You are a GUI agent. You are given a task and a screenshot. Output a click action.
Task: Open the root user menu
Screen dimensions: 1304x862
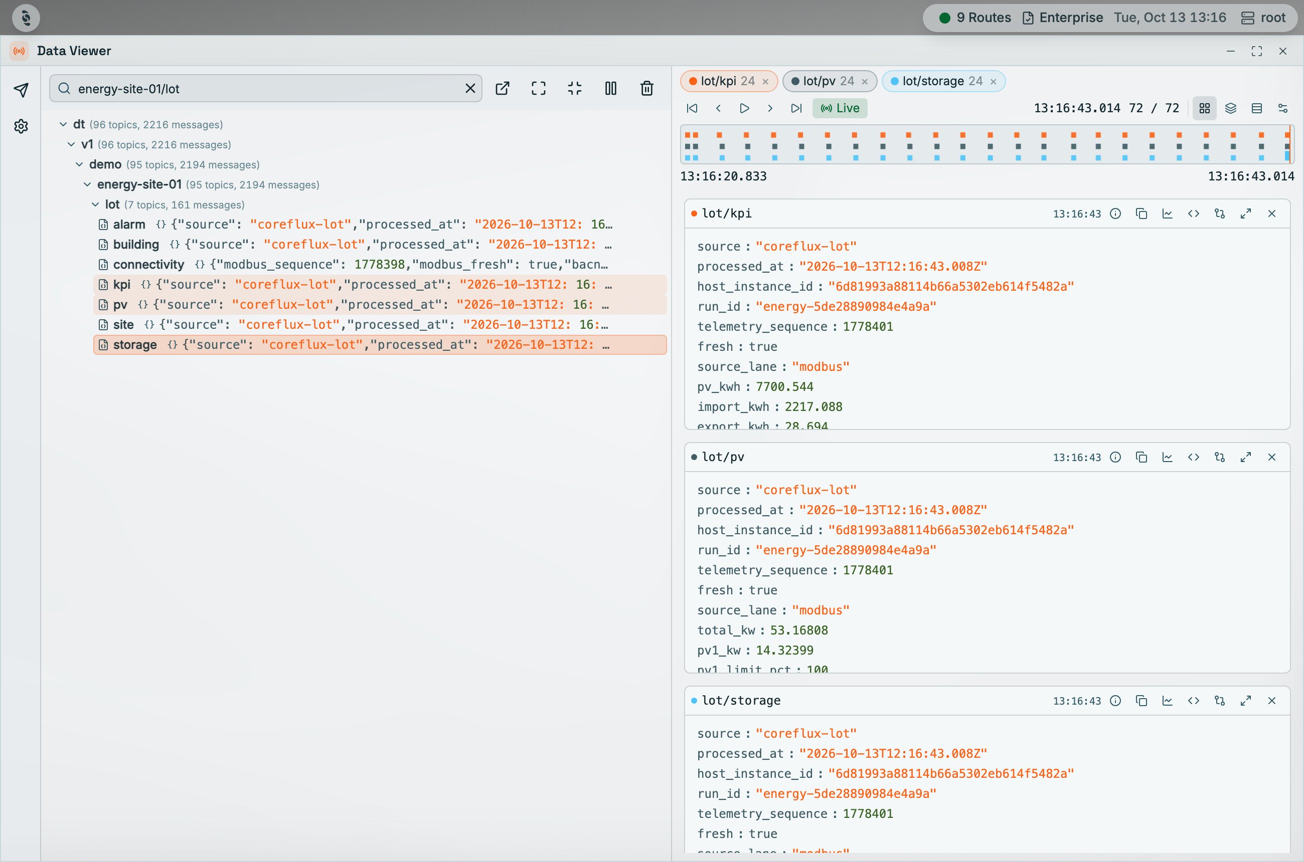1263,18
